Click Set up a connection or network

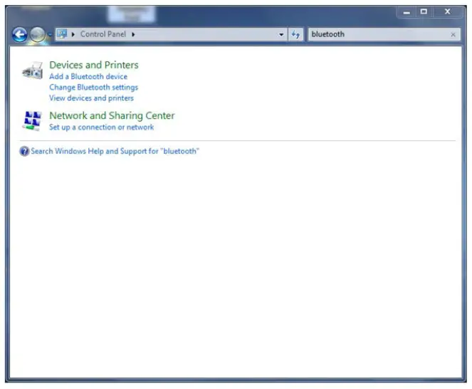click(x=101, y=127)
